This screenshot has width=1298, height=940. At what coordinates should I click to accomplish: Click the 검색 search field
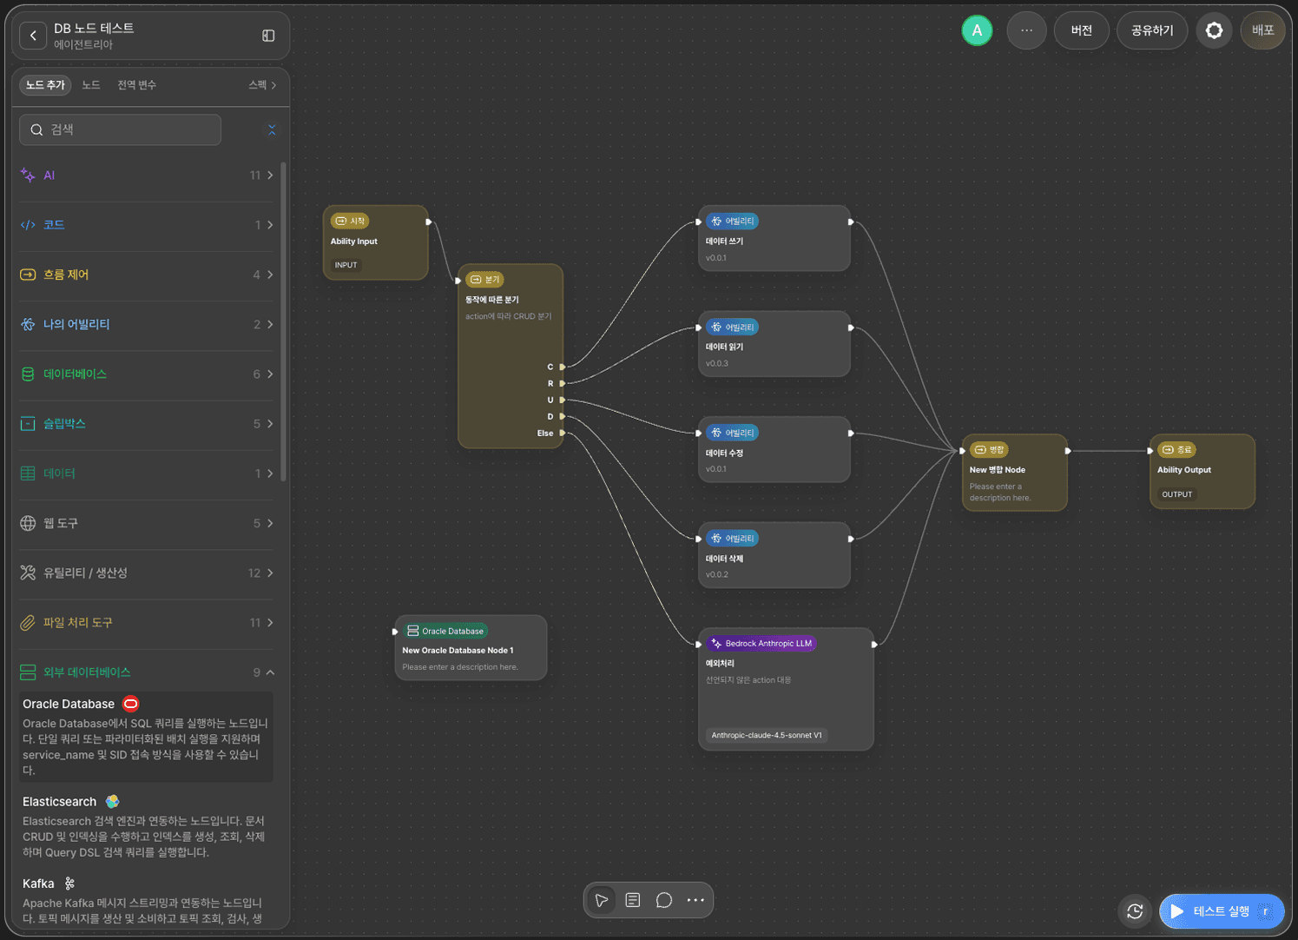click(x=120, y=130)
